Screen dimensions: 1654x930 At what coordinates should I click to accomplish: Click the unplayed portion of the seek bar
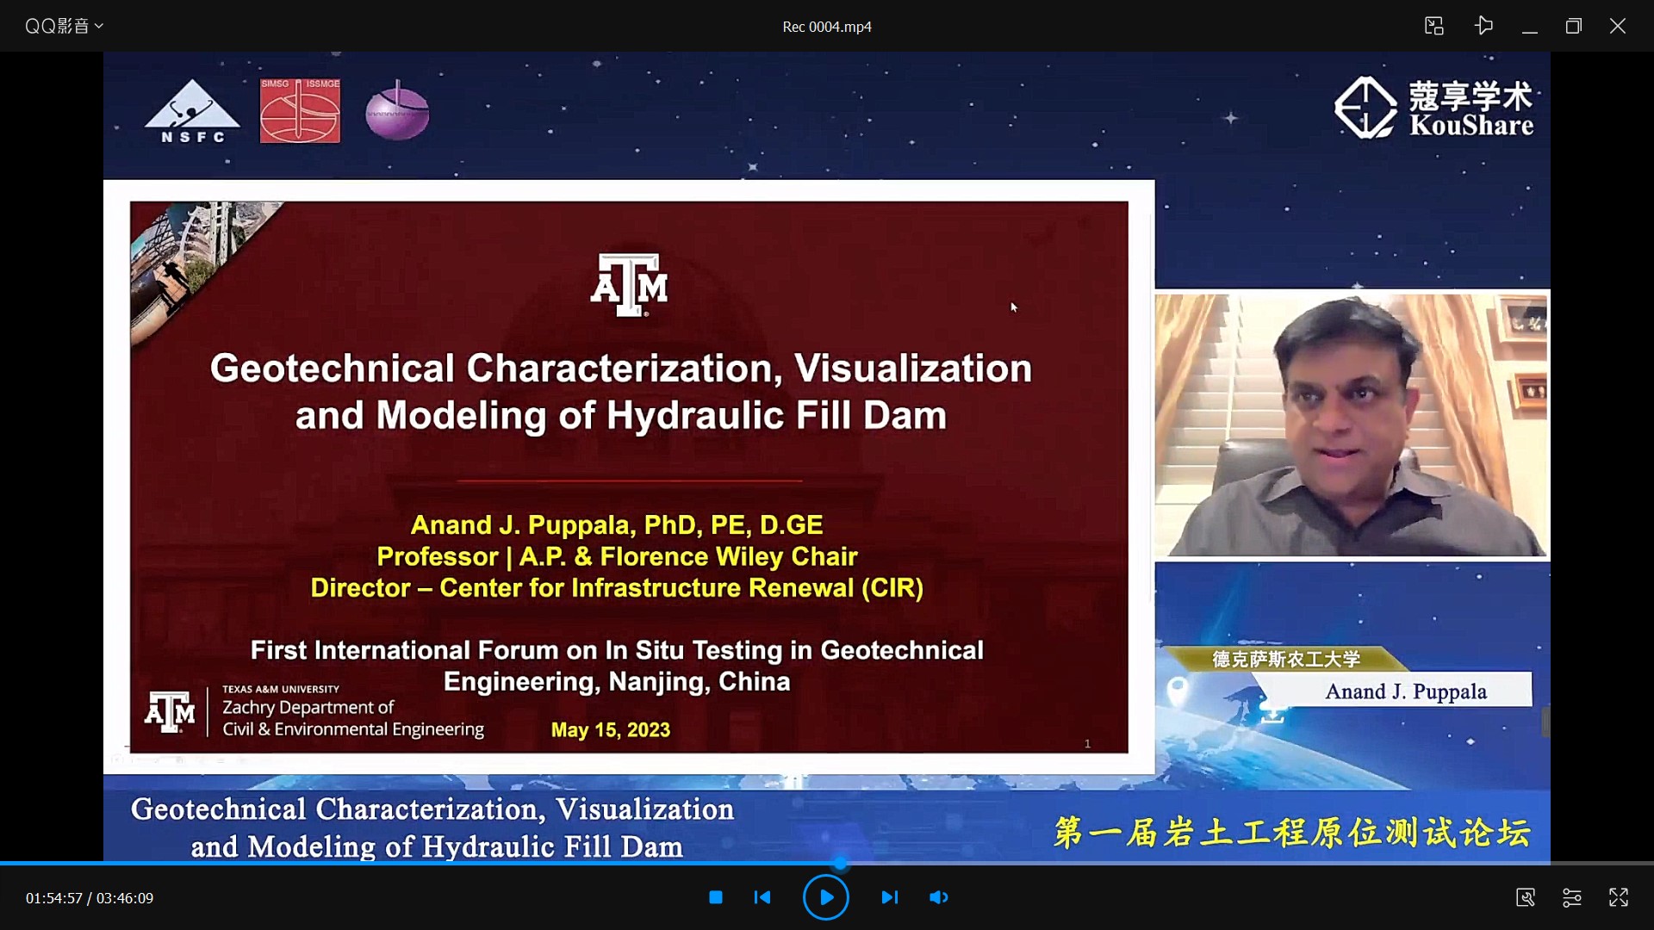pos(1206,863)
